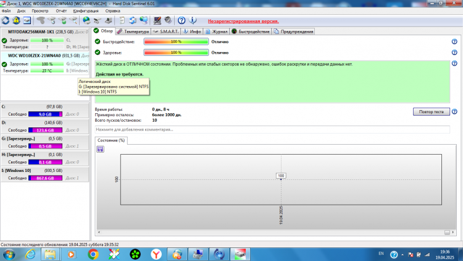Open the Диск menu
Viewport: 463px width, 261px height.
(x=21, y=11)
